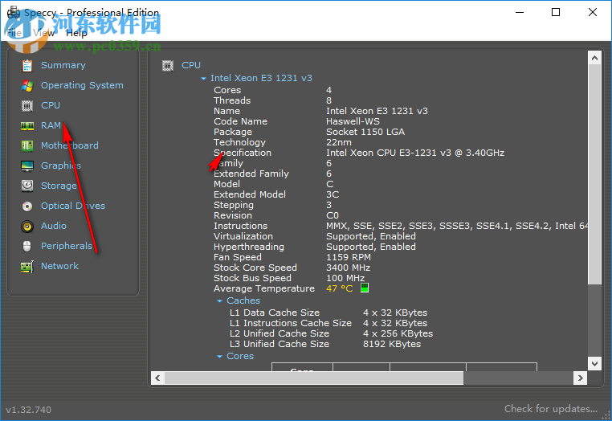Click the Hyperthreading row label
612x421 pixels.
click(x=249, y=247)
